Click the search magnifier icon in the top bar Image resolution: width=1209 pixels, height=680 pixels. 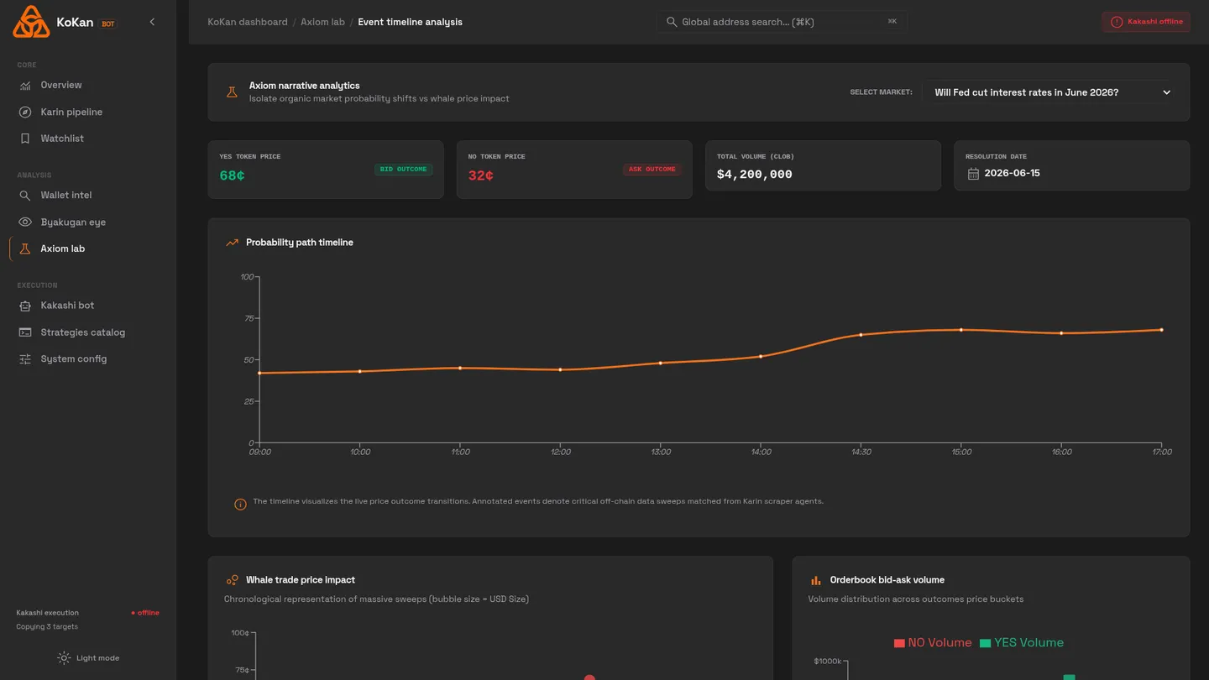click(672, 22)
